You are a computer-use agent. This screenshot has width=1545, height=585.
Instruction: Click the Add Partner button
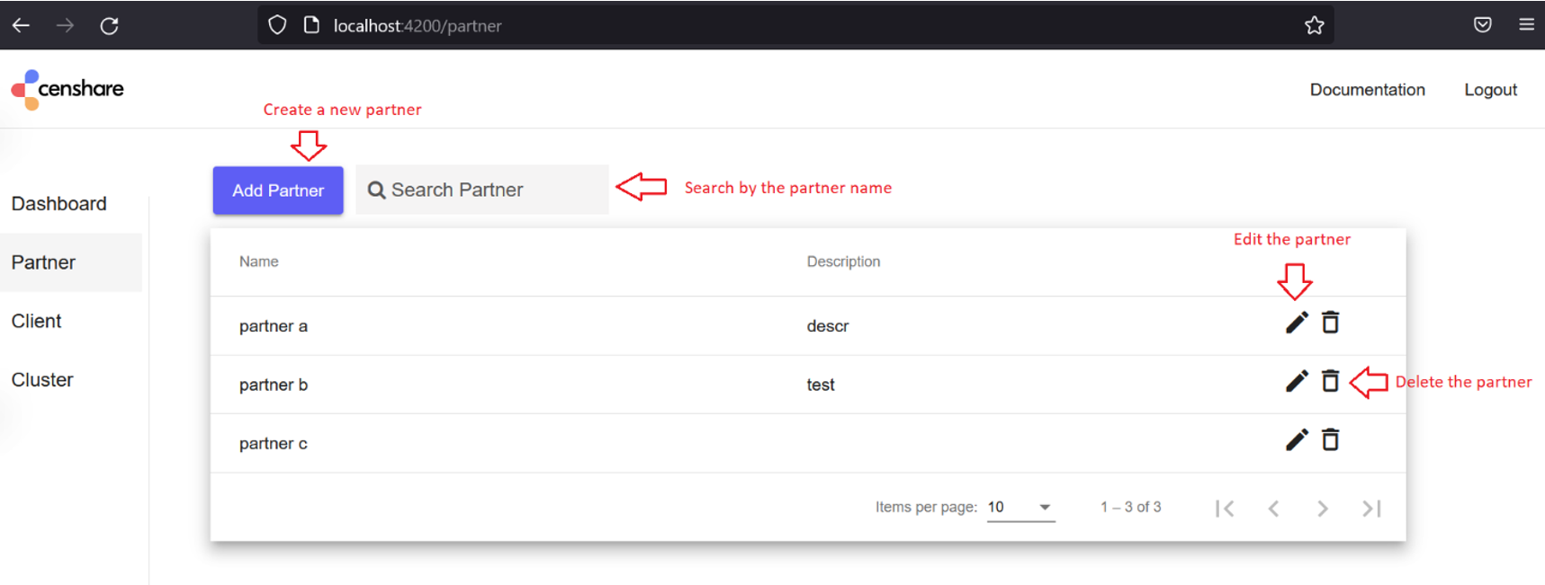(x=278, y=191)
